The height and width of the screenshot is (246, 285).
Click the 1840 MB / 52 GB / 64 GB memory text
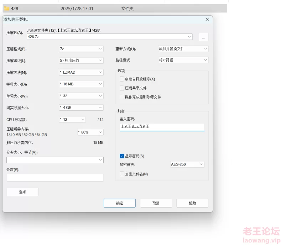point(27,135)
